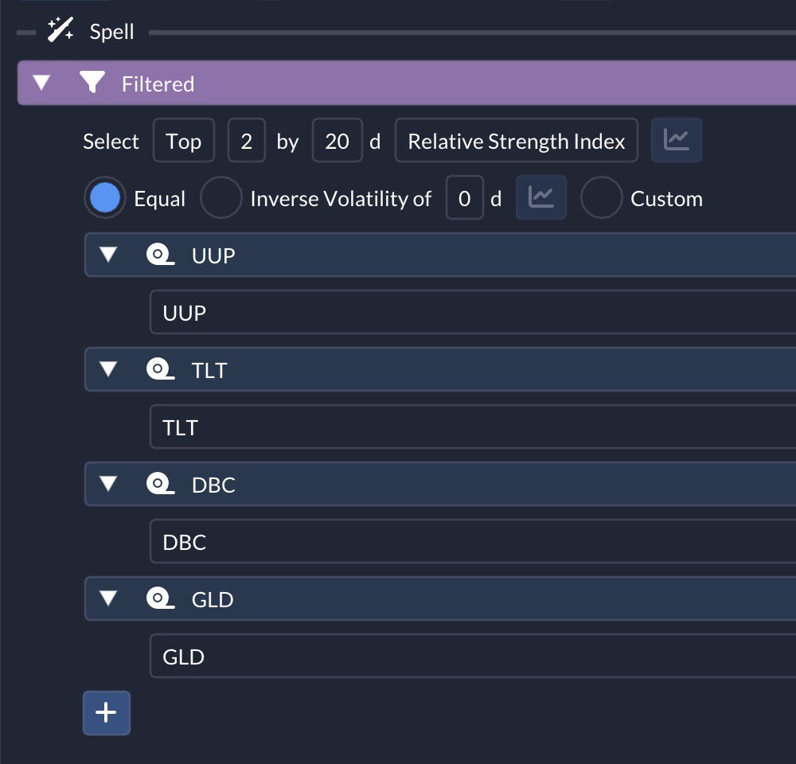This screenshot has width=796, height=764.
Task: Click the Custom label text
Action: tap(666, 199)
